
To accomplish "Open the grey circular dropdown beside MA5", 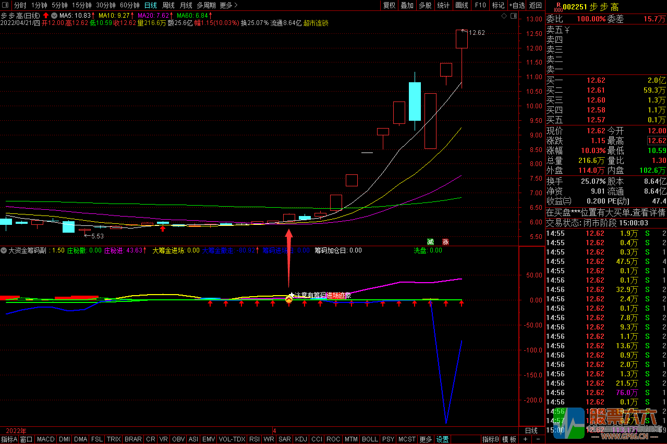I will point(54,15).
